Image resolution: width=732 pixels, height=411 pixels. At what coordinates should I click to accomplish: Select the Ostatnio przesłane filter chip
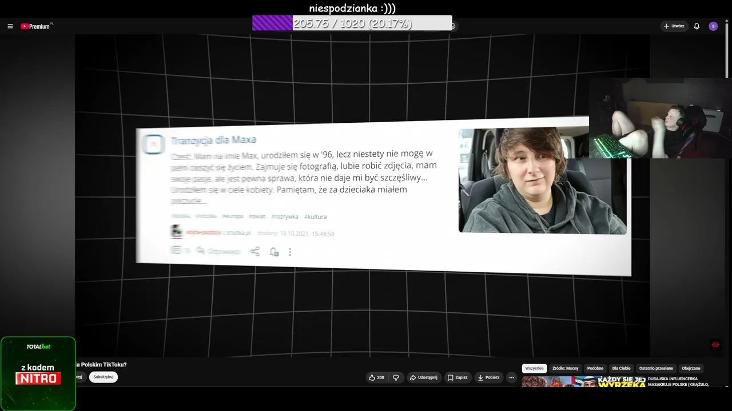[x=656, y=368]
